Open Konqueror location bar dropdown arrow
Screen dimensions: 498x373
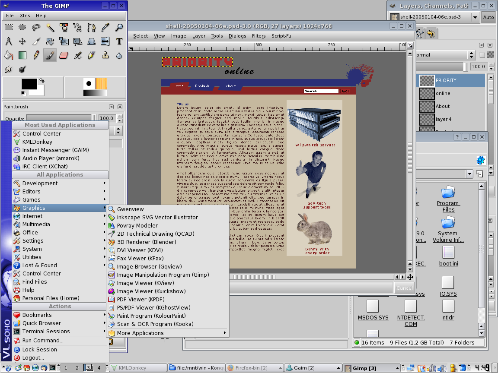point(470,174)
